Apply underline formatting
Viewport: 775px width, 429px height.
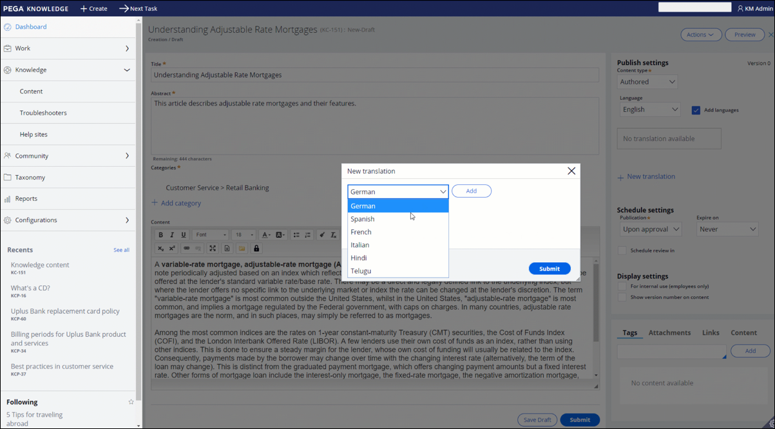[184, 235]
